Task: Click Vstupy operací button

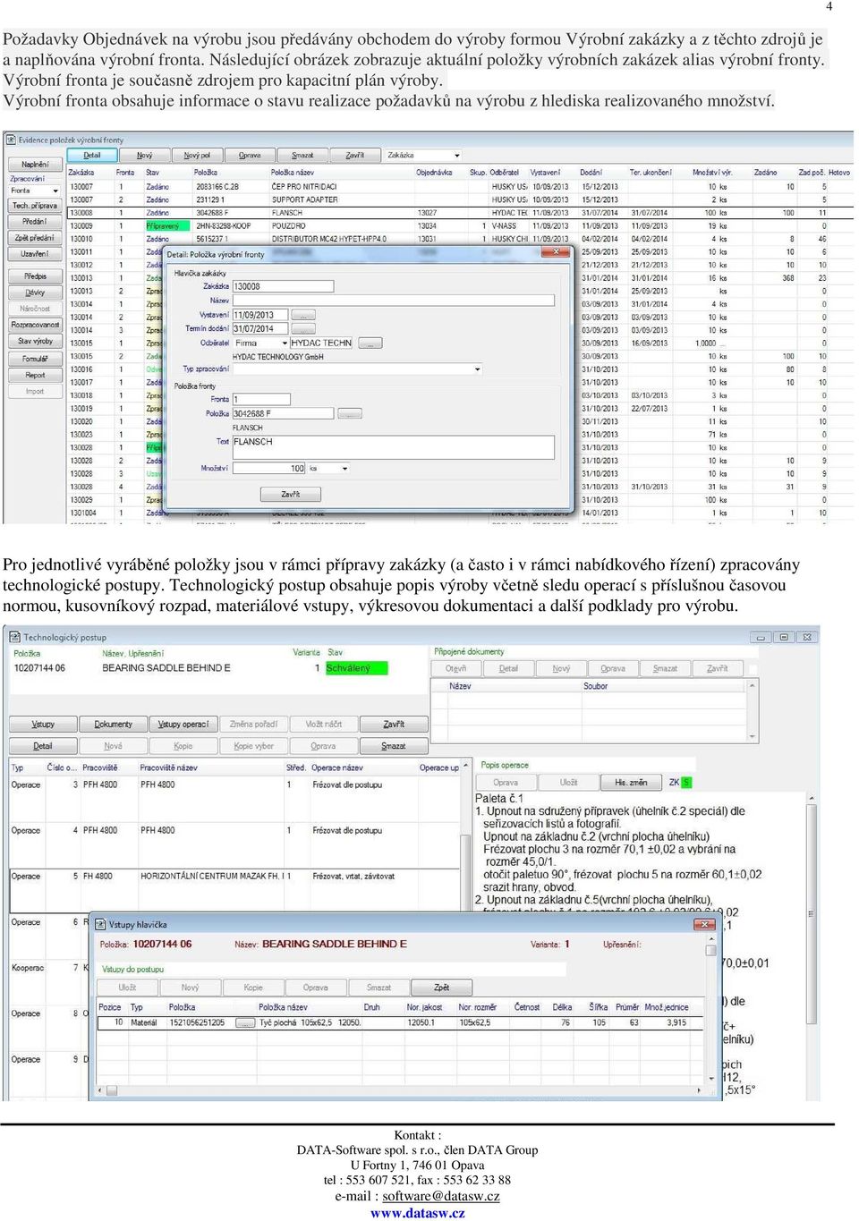Action: [x=183, y=724]
